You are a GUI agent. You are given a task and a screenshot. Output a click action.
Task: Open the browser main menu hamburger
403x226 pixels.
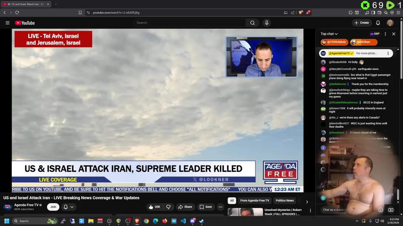(398, 13)
